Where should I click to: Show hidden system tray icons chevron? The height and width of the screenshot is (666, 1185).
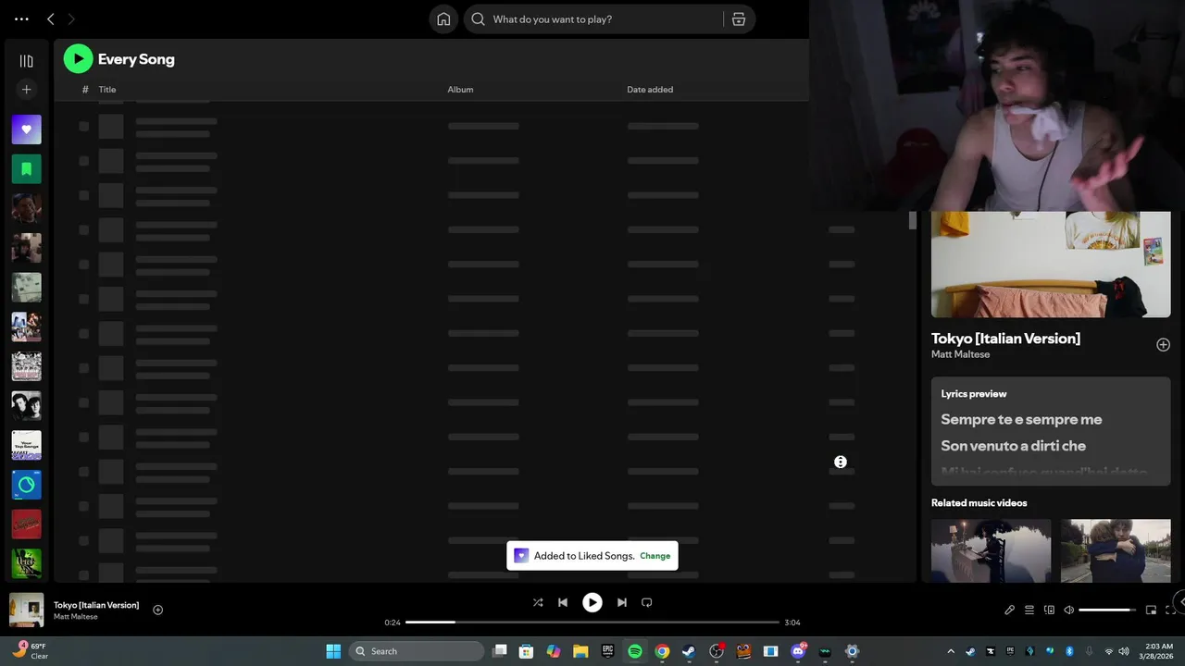click(x=950, y=651)
